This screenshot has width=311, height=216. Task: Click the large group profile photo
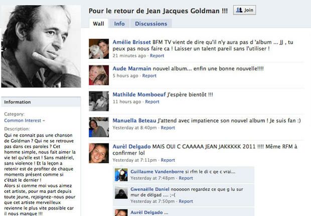pos(41,46)
